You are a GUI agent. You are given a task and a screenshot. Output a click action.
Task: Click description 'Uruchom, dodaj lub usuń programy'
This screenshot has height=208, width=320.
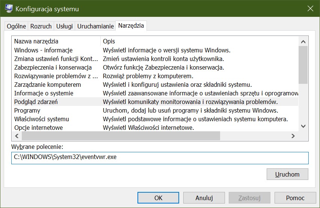pyautogui.click(x=151, y=110)
